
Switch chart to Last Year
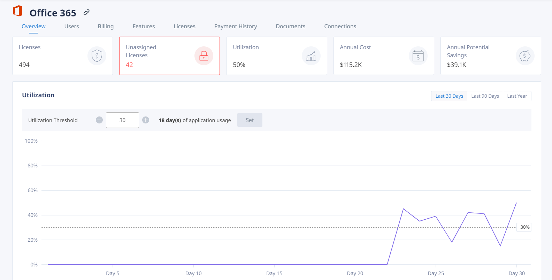517,96
